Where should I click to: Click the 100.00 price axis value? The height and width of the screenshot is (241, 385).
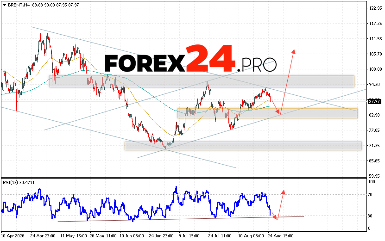375,69
